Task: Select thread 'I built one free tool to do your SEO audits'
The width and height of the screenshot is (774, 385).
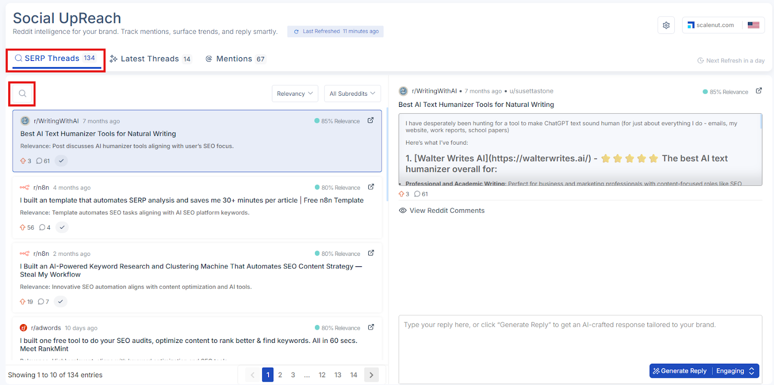Action: coord(197,339)
